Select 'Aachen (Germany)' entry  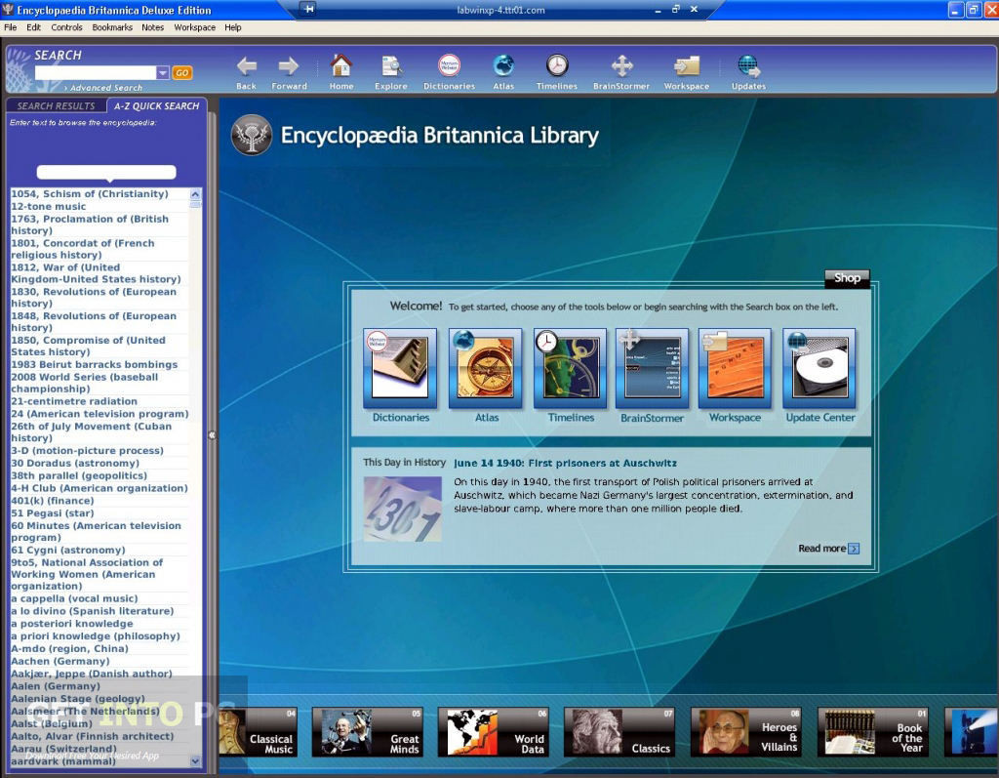60,661
